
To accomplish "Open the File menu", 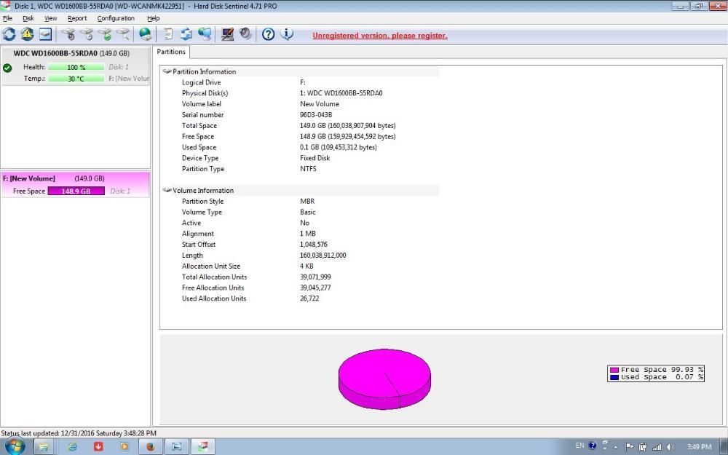I will tap(7, 18).
